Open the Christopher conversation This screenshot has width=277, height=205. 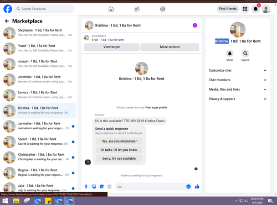pos(39,157)
